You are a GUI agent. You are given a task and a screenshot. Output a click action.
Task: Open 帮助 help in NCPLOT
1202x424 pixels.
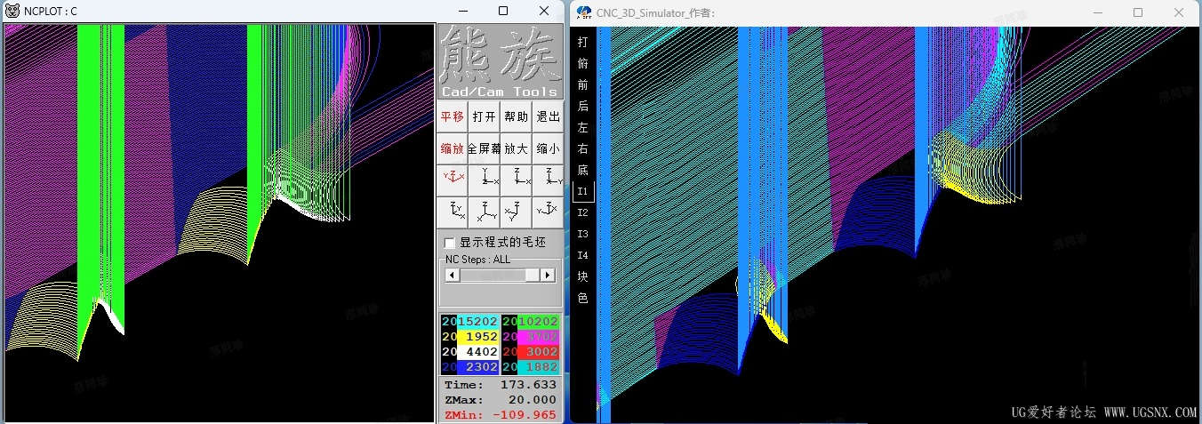coord(516,116)
